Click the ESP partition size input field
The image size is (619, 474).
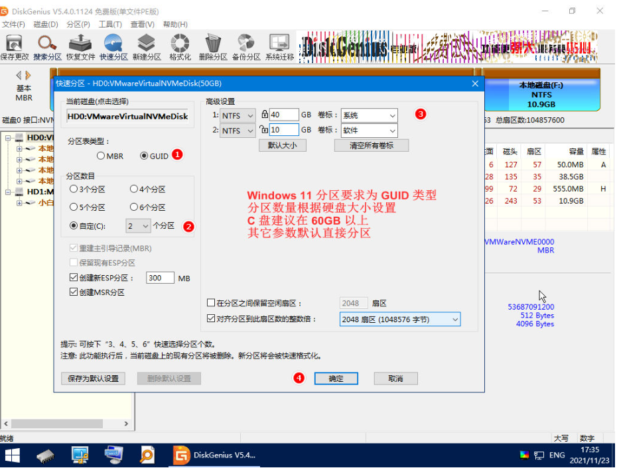coord(159,278)
